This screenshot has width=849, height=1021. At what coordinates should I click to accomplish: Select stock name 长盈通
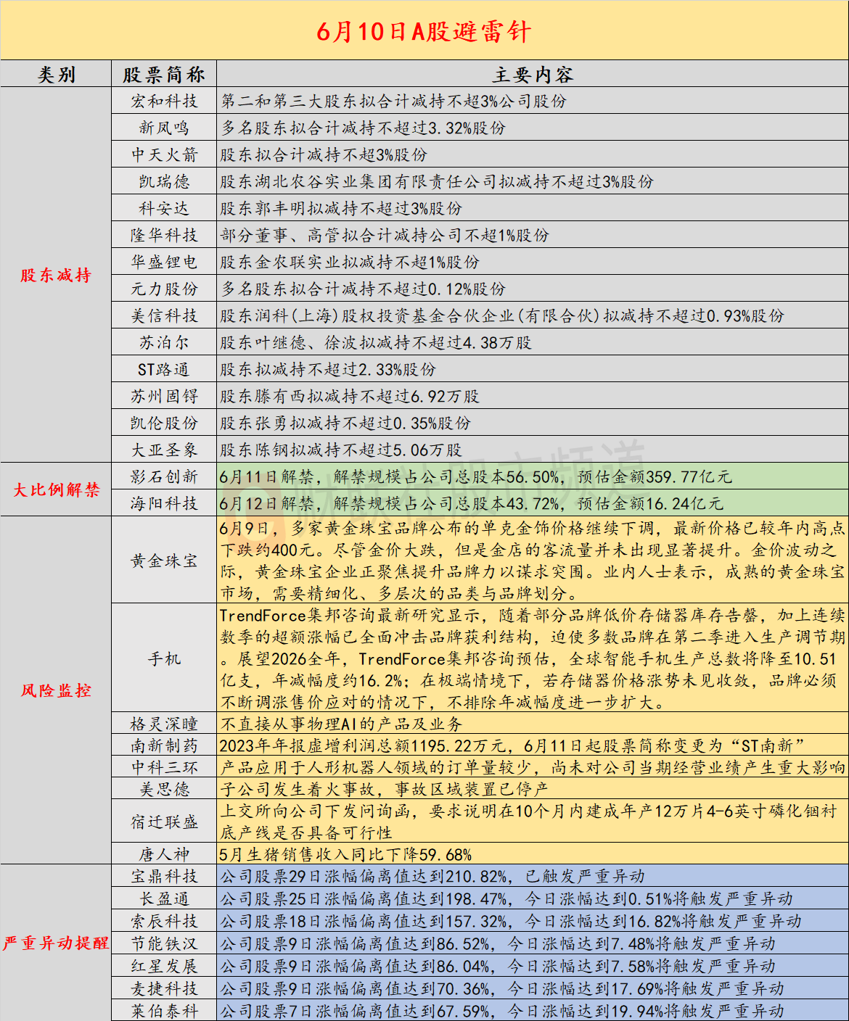pyautogui.click(x=164, y=899)
